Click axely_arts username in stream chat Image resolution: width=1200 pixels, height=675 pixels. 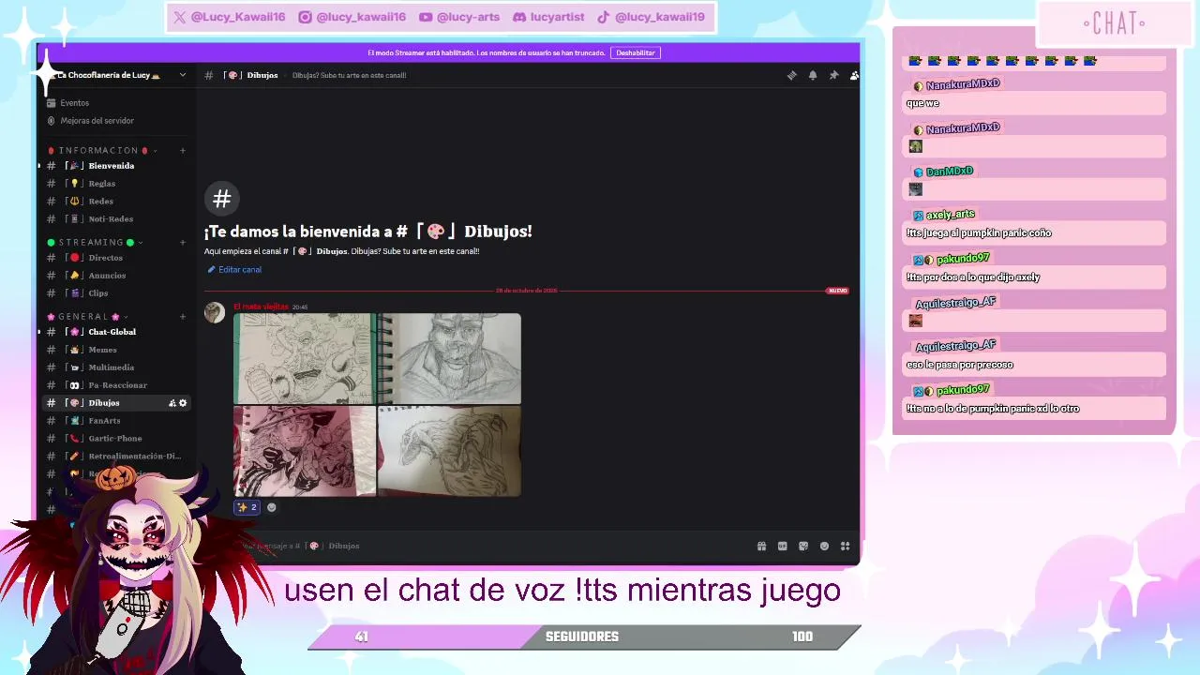[x=951, y=215]
